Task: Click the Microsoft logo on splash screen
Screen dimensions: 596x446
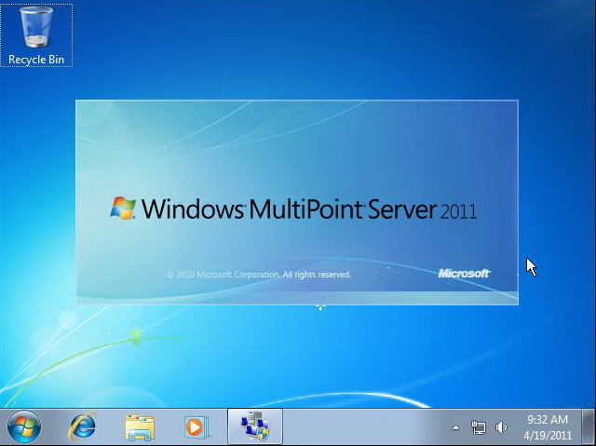Action: pyautogui.click(x=463, y=273)
